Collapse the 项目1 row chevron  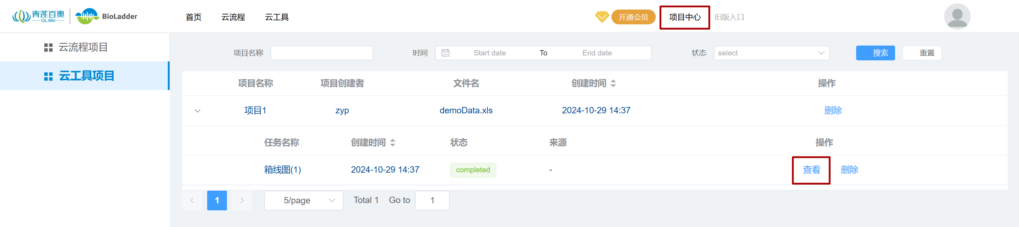coord(198,111)
